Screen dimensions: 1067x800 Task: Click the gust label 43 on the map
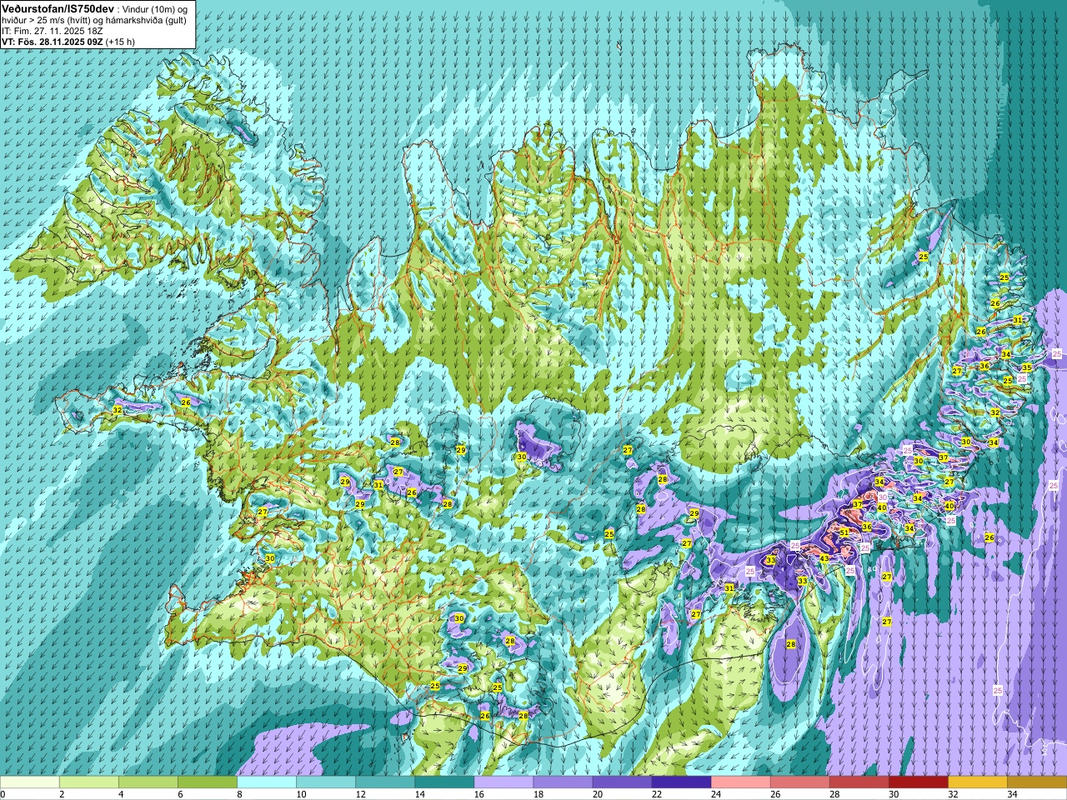824,558
